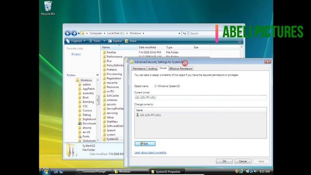Select Fonts in the Folders tree
Screen dimensions: 311x175
tap(84, 137)
